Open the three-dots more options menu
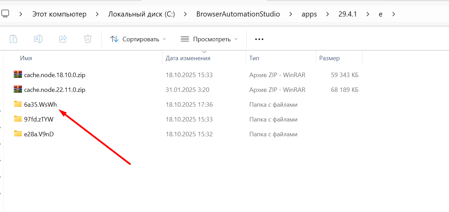The image size is (449, 212). [259, 39]
